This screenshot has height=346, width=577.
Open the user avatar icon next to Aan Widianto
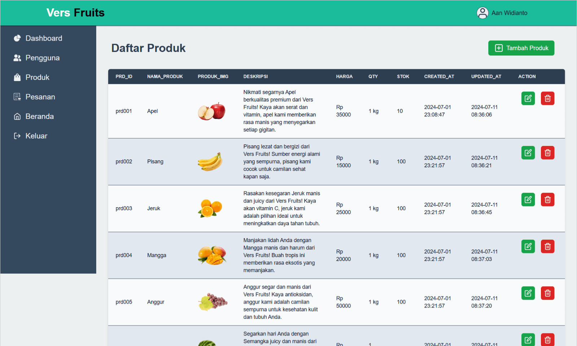(x=482, y=13)
